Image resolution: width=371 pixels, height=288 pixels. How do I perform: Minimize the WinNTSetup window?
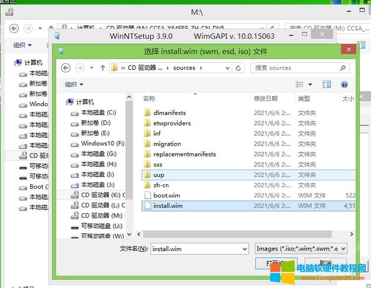tap(291, 36)
